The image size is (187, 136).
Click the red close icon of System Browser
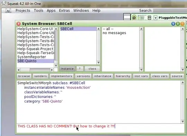[x=18, y=24]
